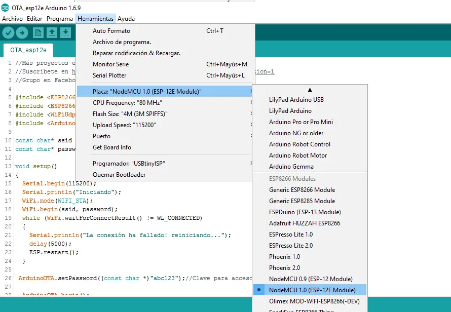
Task: Click the Open sketch up-arrow icon
Action: [x=52, y=32]
